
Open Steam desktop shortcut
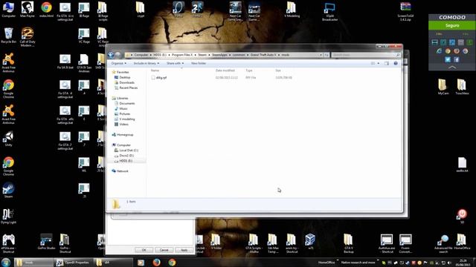pos(8,191)
